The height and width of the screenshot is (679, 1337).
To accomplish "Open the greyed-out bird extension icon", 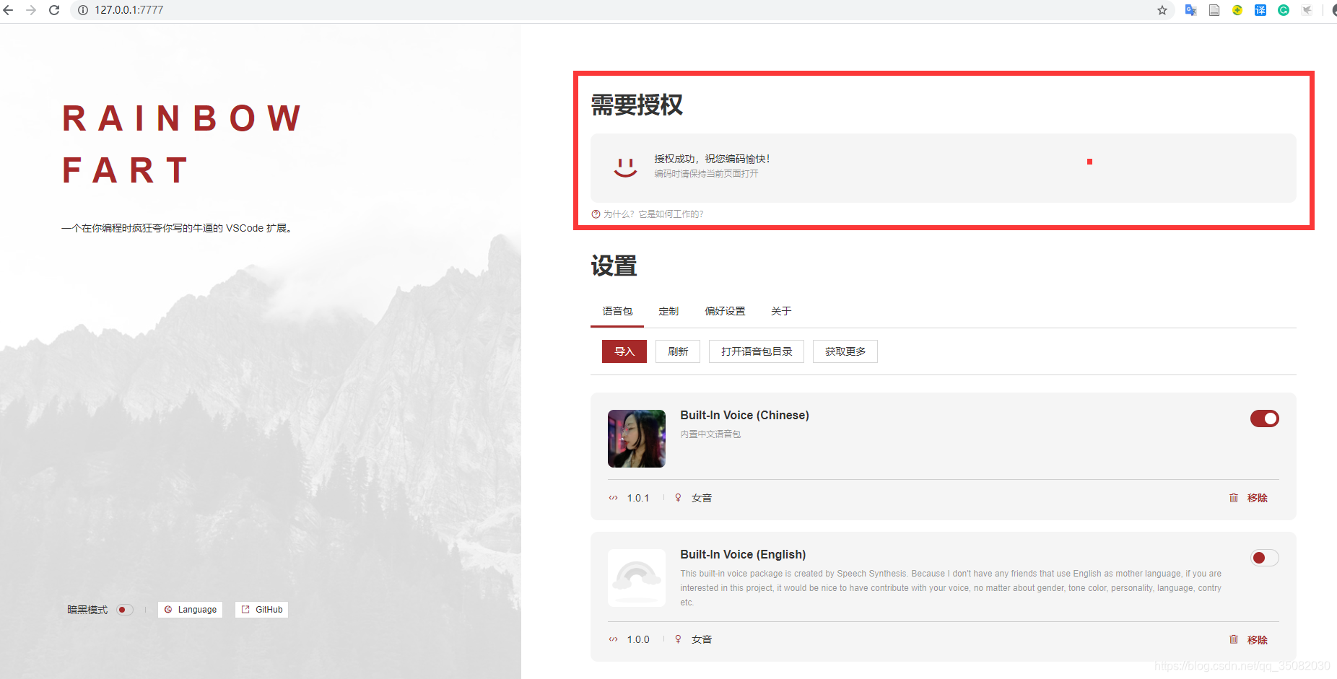I will pyautogui.click(x=1307, y=10).
